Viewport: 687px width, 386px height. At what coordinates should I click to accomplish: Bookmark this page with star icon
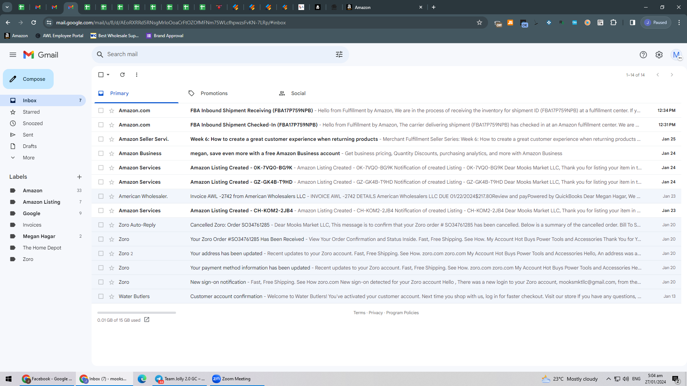click(479, 23)
